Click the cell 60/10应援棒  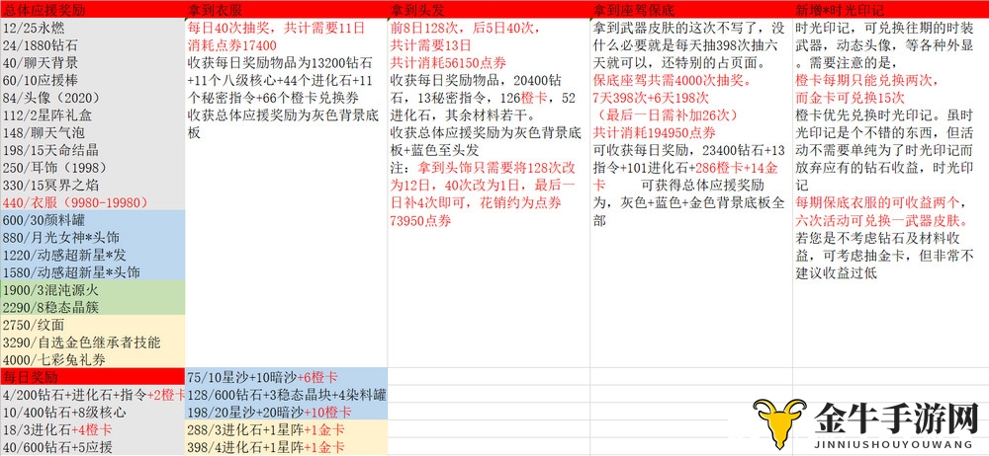click(x=93, y=81)
